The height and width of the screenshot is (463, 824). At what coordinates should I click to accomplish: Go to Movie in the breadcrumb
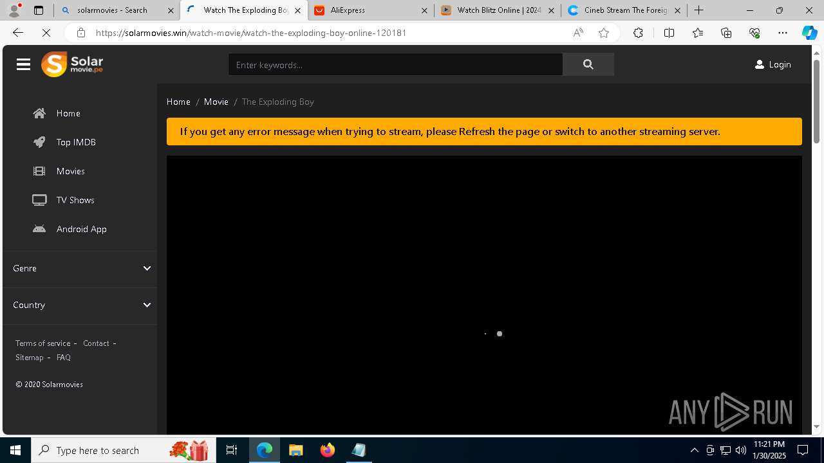coord(216,102)
